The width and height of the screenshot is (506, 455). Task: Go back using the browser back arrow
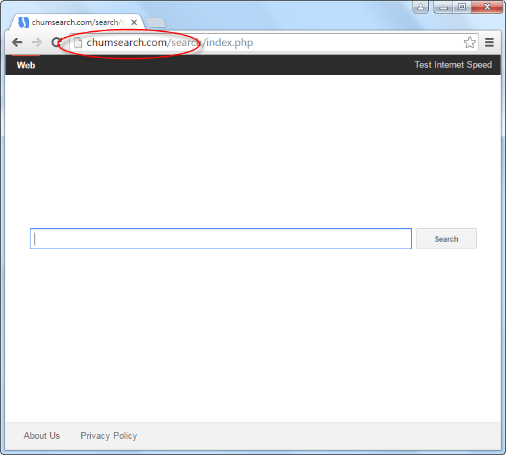(17, 42)
